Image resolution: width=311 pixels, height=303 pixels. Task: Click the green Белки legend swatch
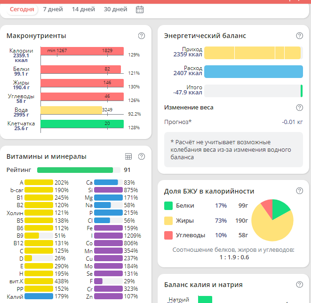coord(168,206)
